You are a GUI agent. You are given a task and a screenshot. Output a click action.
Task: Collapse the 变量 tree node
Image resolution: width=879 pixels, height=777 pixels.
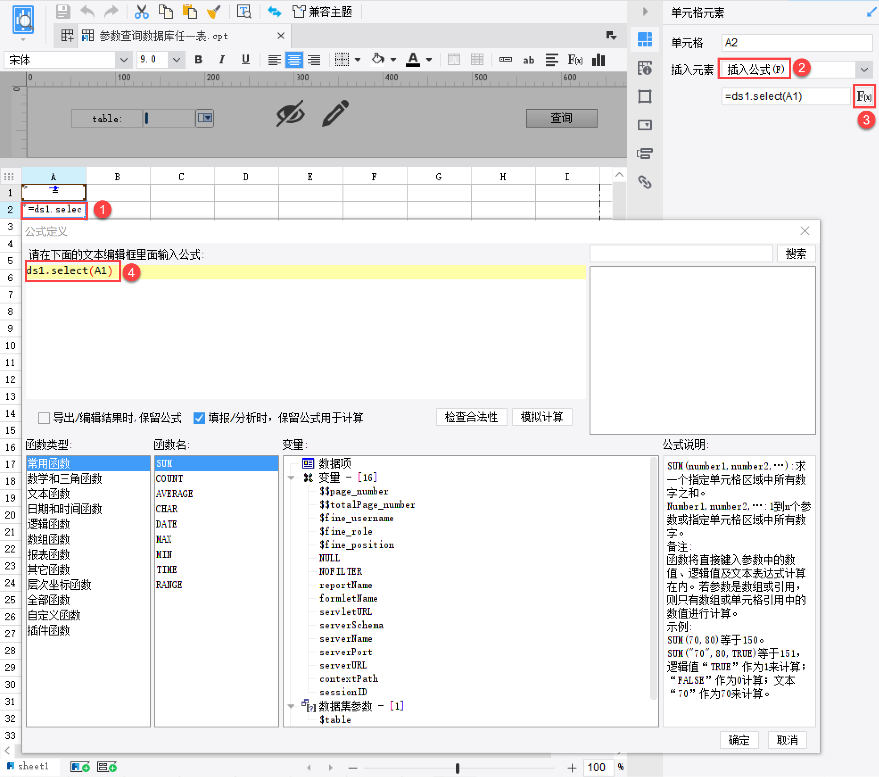coord(291,478)
